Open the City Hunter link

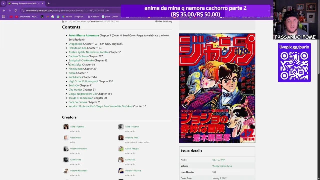click(x=75, y=89)
